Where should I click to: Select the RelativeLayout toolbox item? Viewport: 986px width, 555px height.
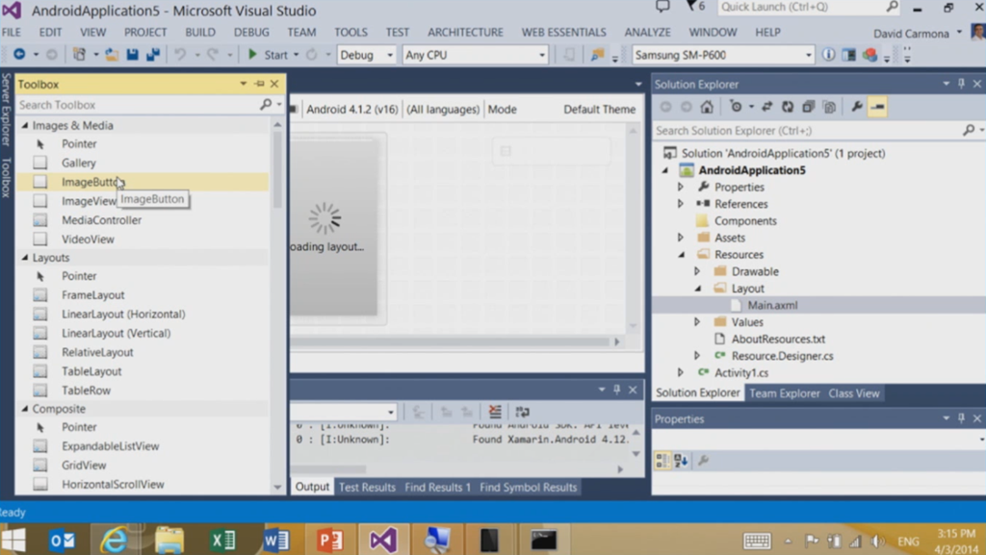tap(97, 352)
